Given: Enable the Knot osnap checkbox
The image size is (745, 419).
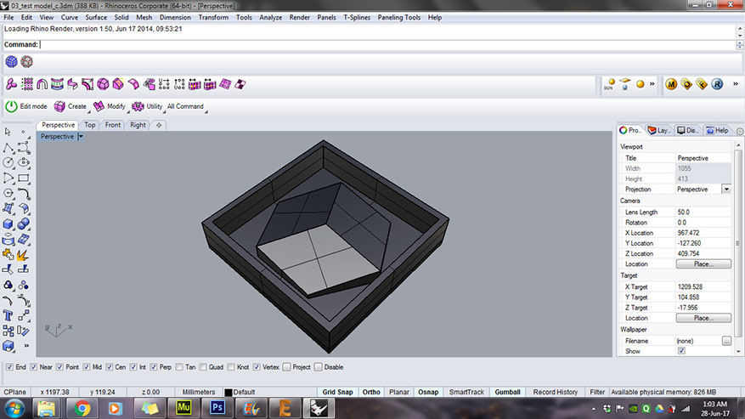Looking at the screenshot, I should pos(231,367).
